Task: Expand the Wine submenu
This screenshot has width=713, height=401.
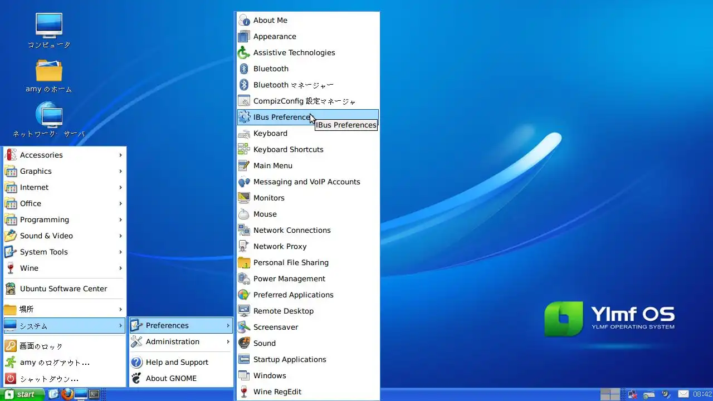Action: (x=64, y=268)
